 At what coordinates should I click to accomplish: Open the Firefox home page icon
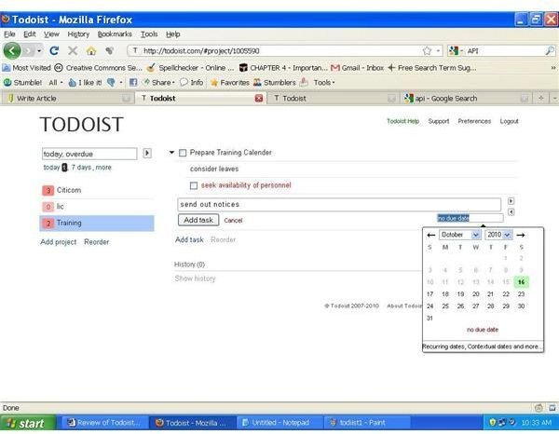[91, 50]
